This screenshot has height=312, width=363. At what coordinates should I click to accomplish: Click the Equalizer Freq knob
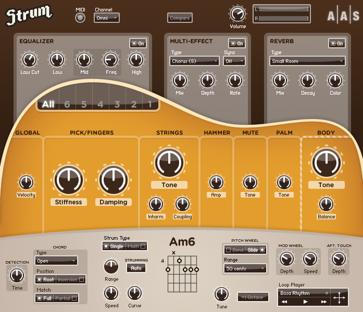tap(110, 60)
